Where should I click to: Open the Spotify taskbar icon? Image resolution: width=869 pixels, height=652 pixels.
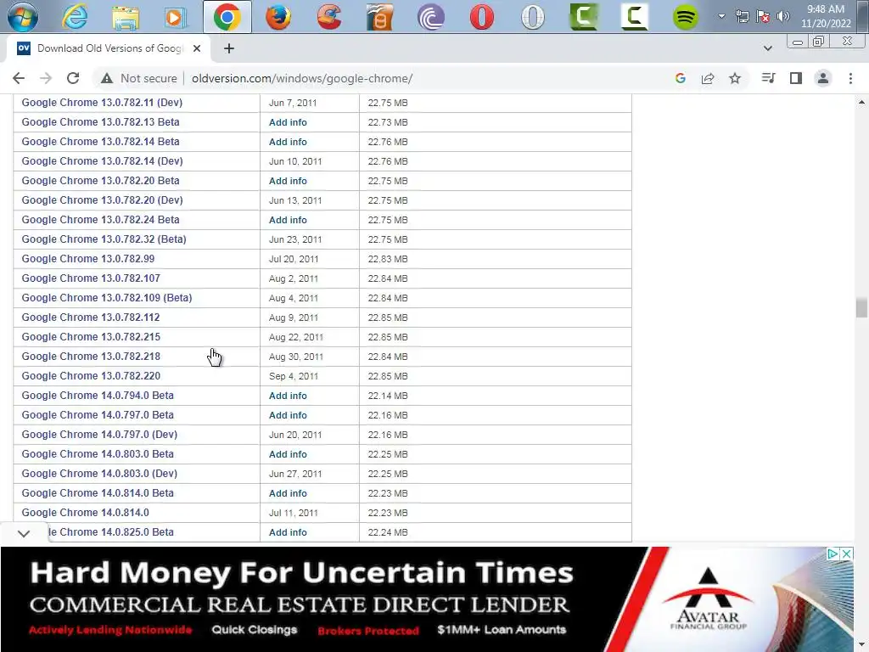685,17
